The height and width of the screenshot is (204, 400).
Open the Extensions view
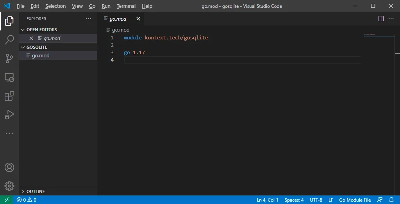click(9, 96)
